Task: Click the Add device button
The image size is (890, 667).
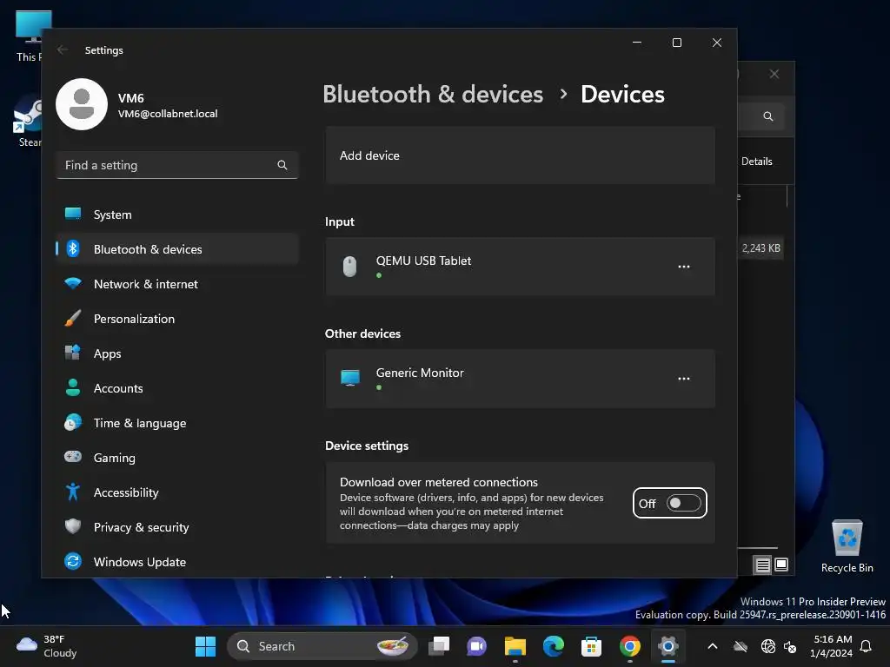Action: pos(520,155)
